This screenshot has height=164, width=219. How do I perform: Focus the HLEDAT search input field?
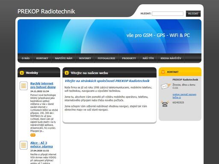click(x=168, y=14)
